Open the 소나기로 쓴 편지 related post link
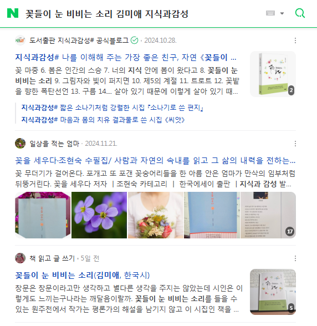This screenshot has height=326, width=317. tap(113, 108)
